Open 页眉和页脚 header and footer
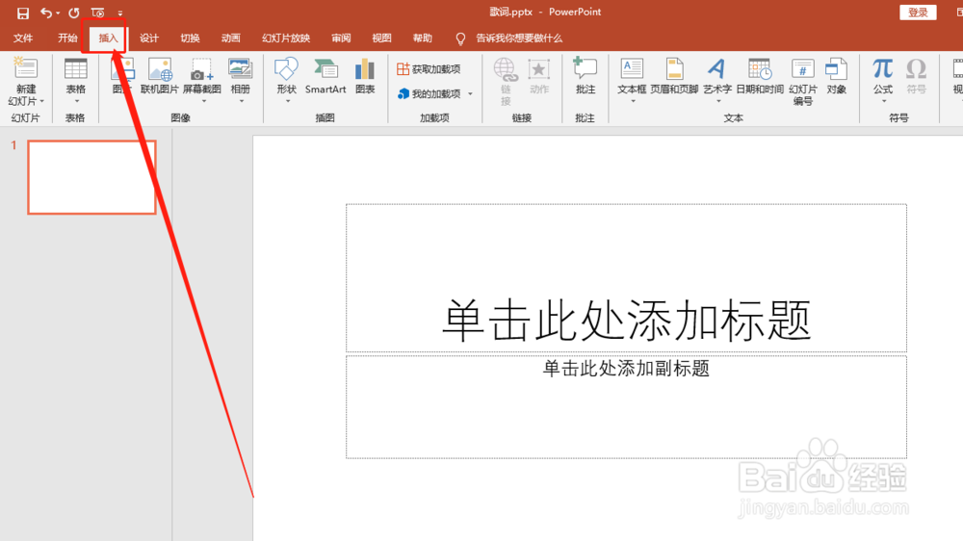Viewport: 963px width, 541px height. 674,76
